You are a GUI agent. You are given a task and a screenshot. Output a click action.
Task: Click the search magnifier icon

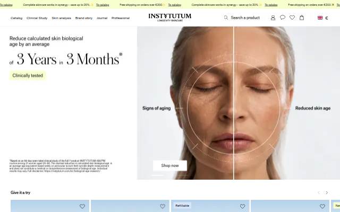226,17
